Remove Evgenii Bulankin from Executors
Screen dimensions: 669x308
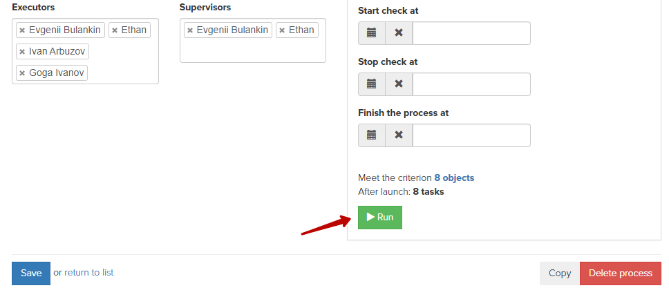22,30
